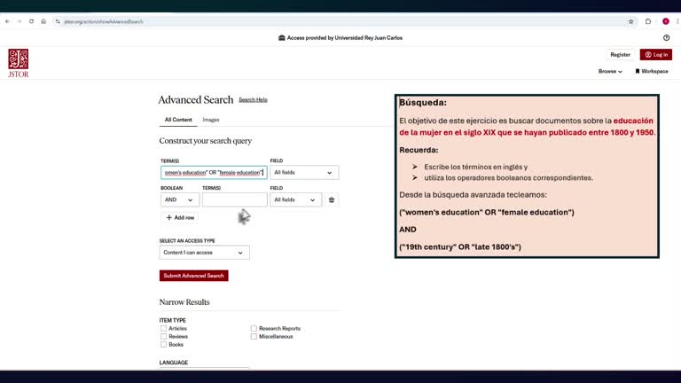Open the Content I can access dropdown
Screen dimensions: 681x383
[204, 253]
